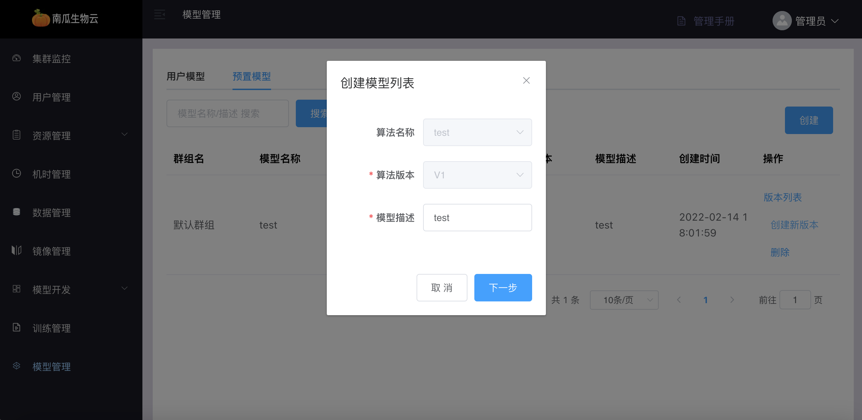Image resolution: width=862 pixels, height=420 pixels.
Task: Click the 2022-02-14 timestamp cell
Action: point(713,225)
